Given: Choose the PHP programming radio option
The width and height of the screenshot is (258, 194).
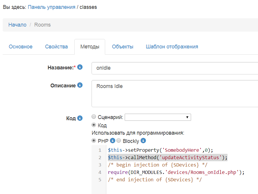Looking at the screenshot, I should point(94,141).
